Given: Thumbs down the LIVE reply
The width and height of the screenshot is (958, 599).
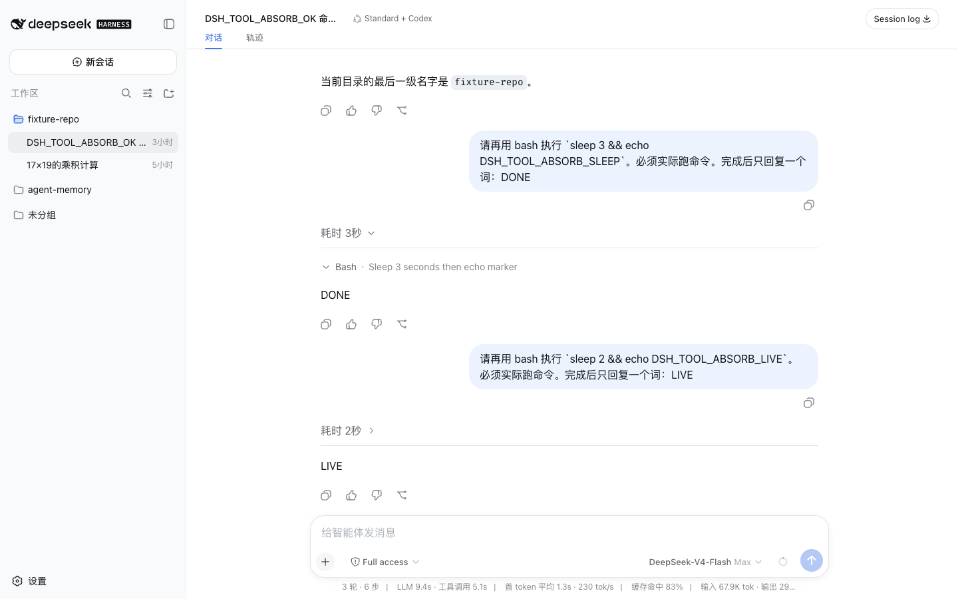Looking at the screenshot, I should (377, 495).
